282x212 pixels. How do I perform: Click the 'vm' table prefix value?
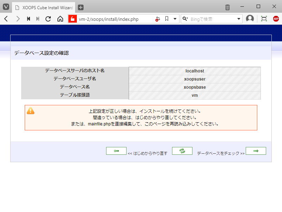click(195, 95)
